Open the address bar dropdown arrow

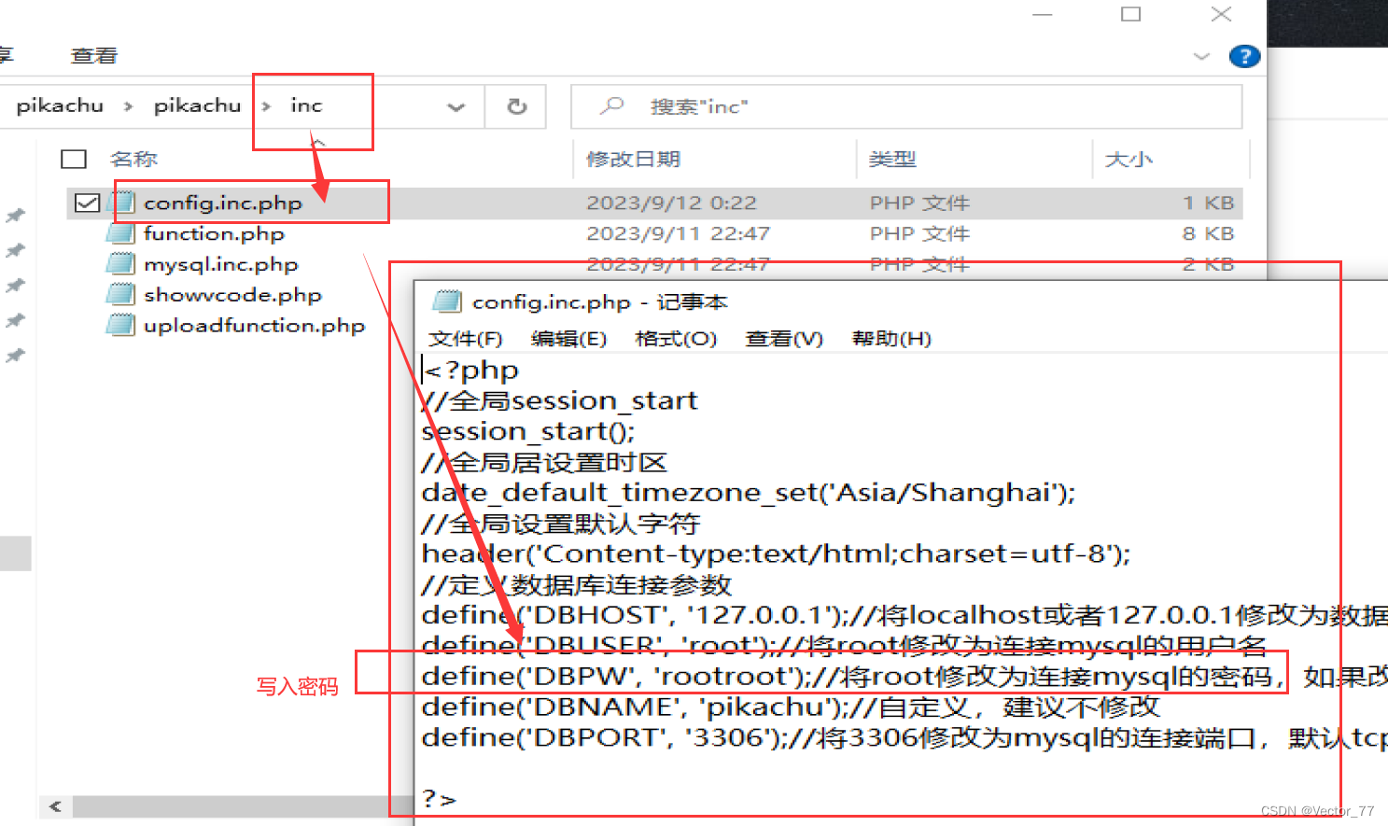(x=456, y=105)
